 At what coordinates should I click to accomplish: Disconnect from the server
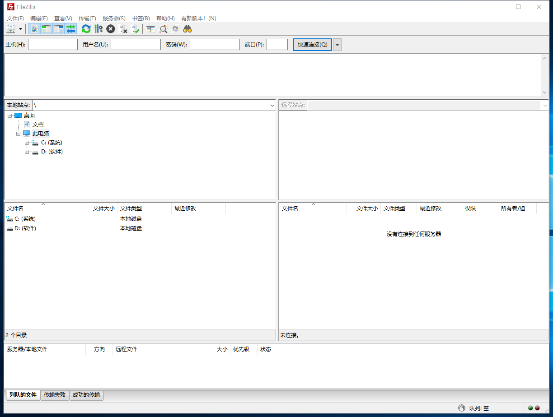(123, 28)
